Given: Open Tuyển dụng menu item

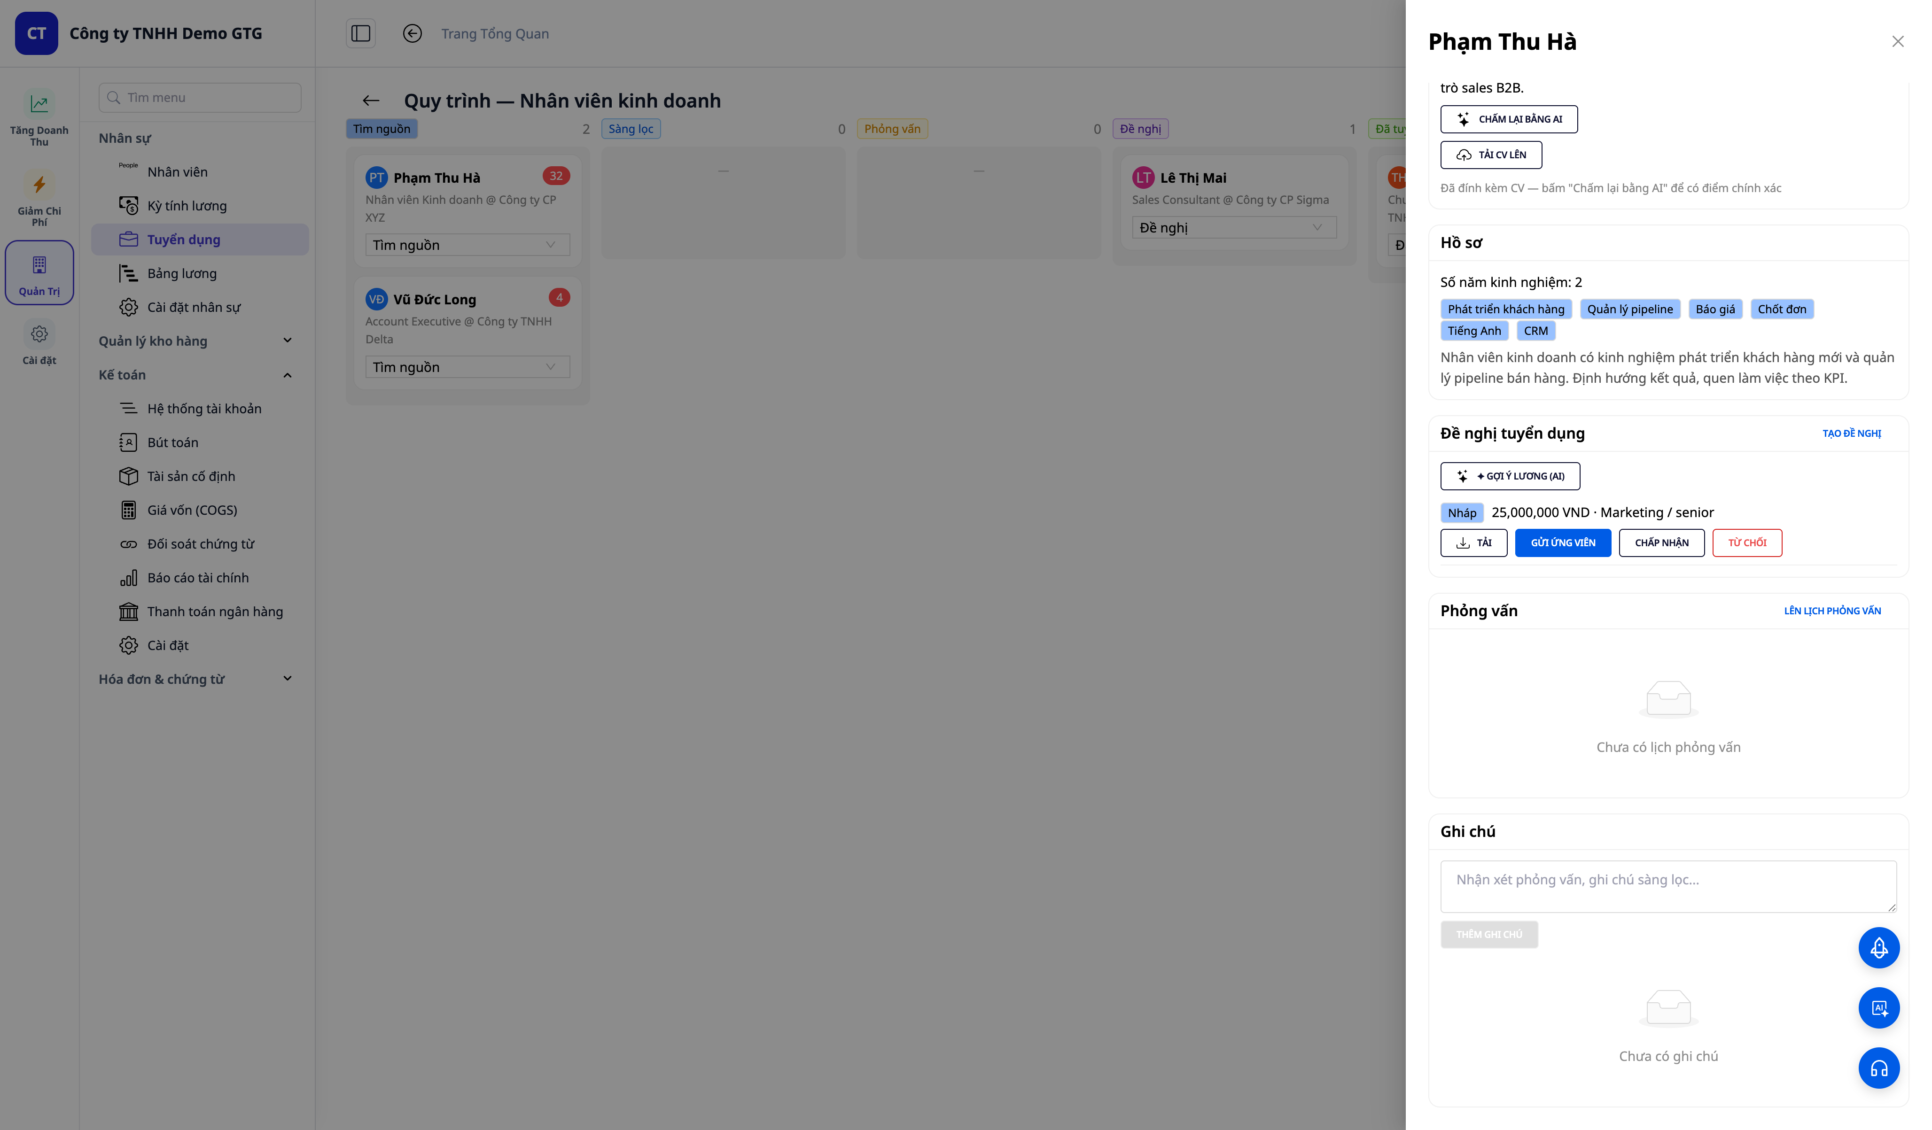Looking at the screenshot, I should [x=199, y=239].
